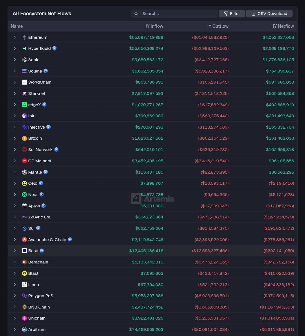Click the Starknet logo icon
The height and width of the screenshot is (336, 305).
[24, 93]
